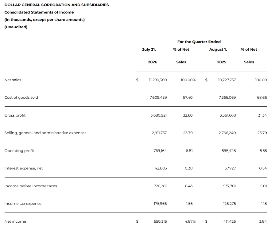Select the 3,680,921 gross profit figure
Screen dimensions: 275x227
(x=159, y=115)
